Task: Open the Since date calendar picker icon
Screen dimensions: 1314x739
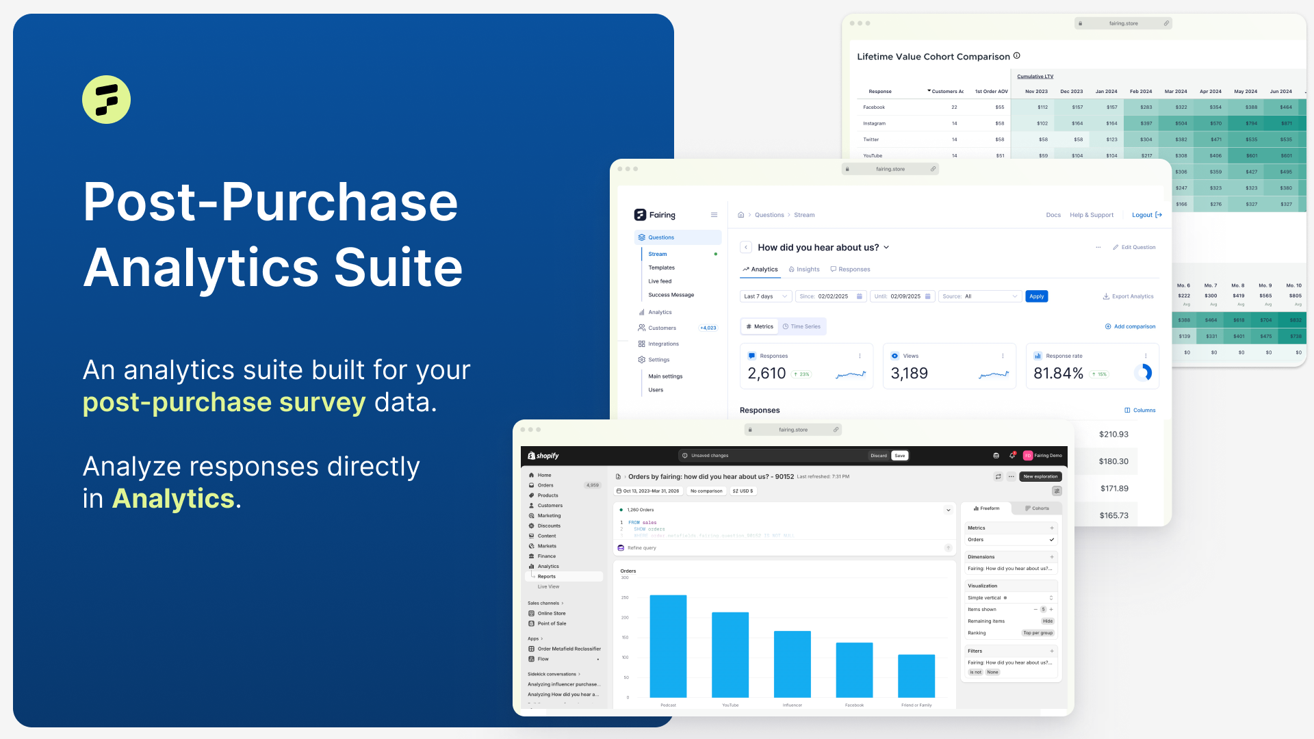Action: point(860,296)
